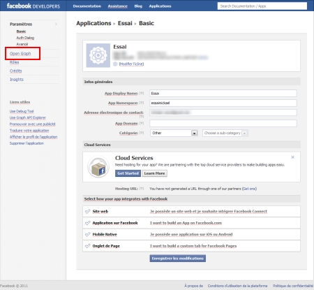
Task: Click the checkmark icon beside Application sur Facebook
Action: [x=88, y=223]
